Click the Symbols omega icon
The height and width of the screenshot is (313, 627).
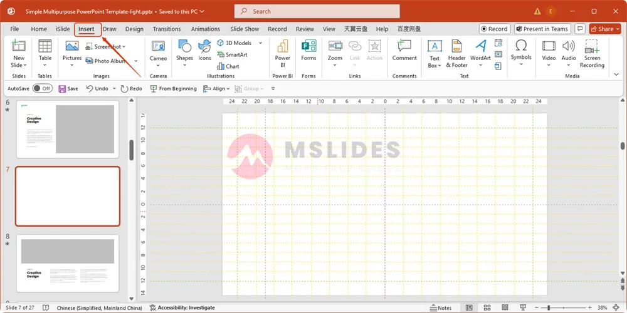pyautogui.click(x=521, y=46)
